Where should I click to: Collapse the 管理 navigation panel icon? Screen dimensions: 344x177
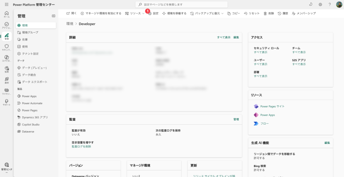53,16
